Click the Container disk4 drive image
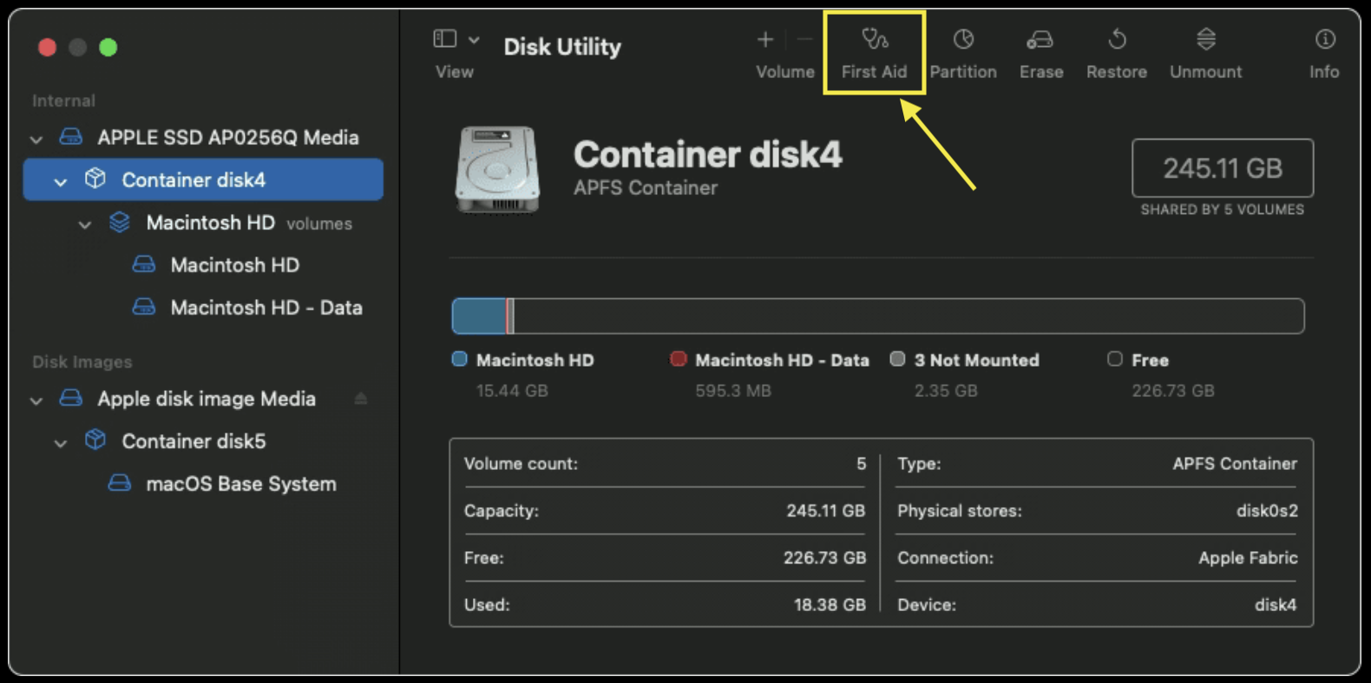 pos(497,169)
